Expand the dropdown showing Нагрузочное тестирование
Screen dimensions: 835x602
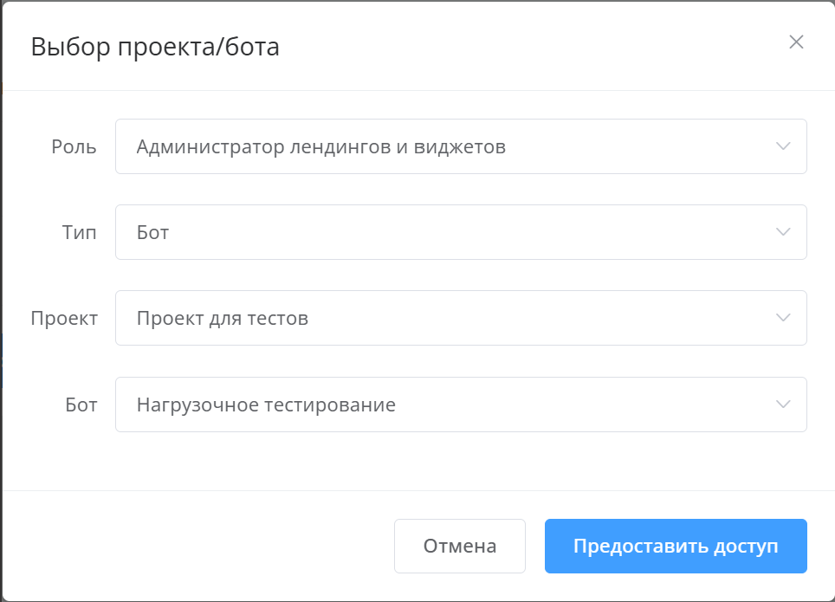point(460,404)
